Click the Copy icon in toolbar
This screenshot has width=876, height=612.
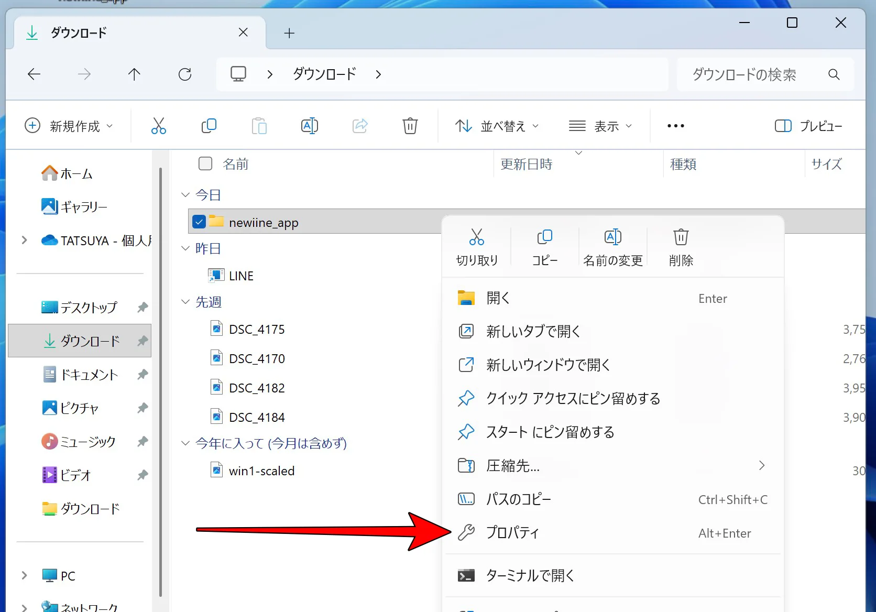point(209,126)
